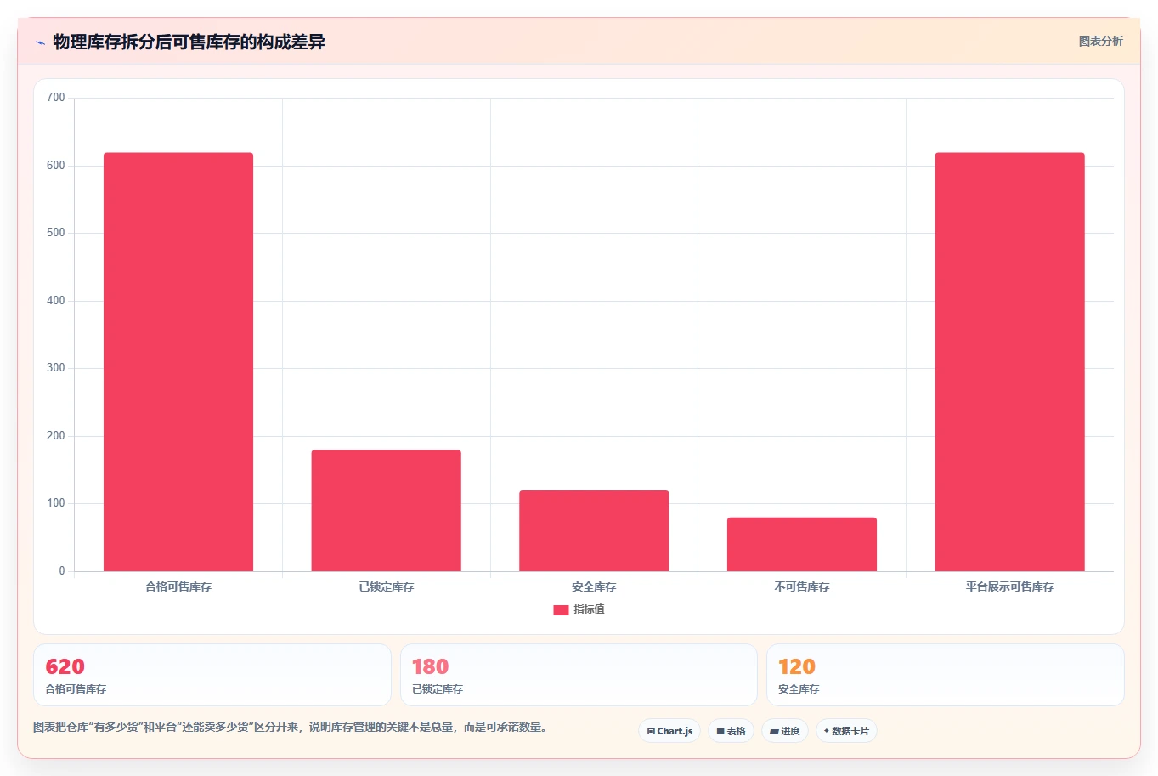Screen dimensions: 1158x776
Task: Click the y-axis value 500
Action: tap(56, 233)
